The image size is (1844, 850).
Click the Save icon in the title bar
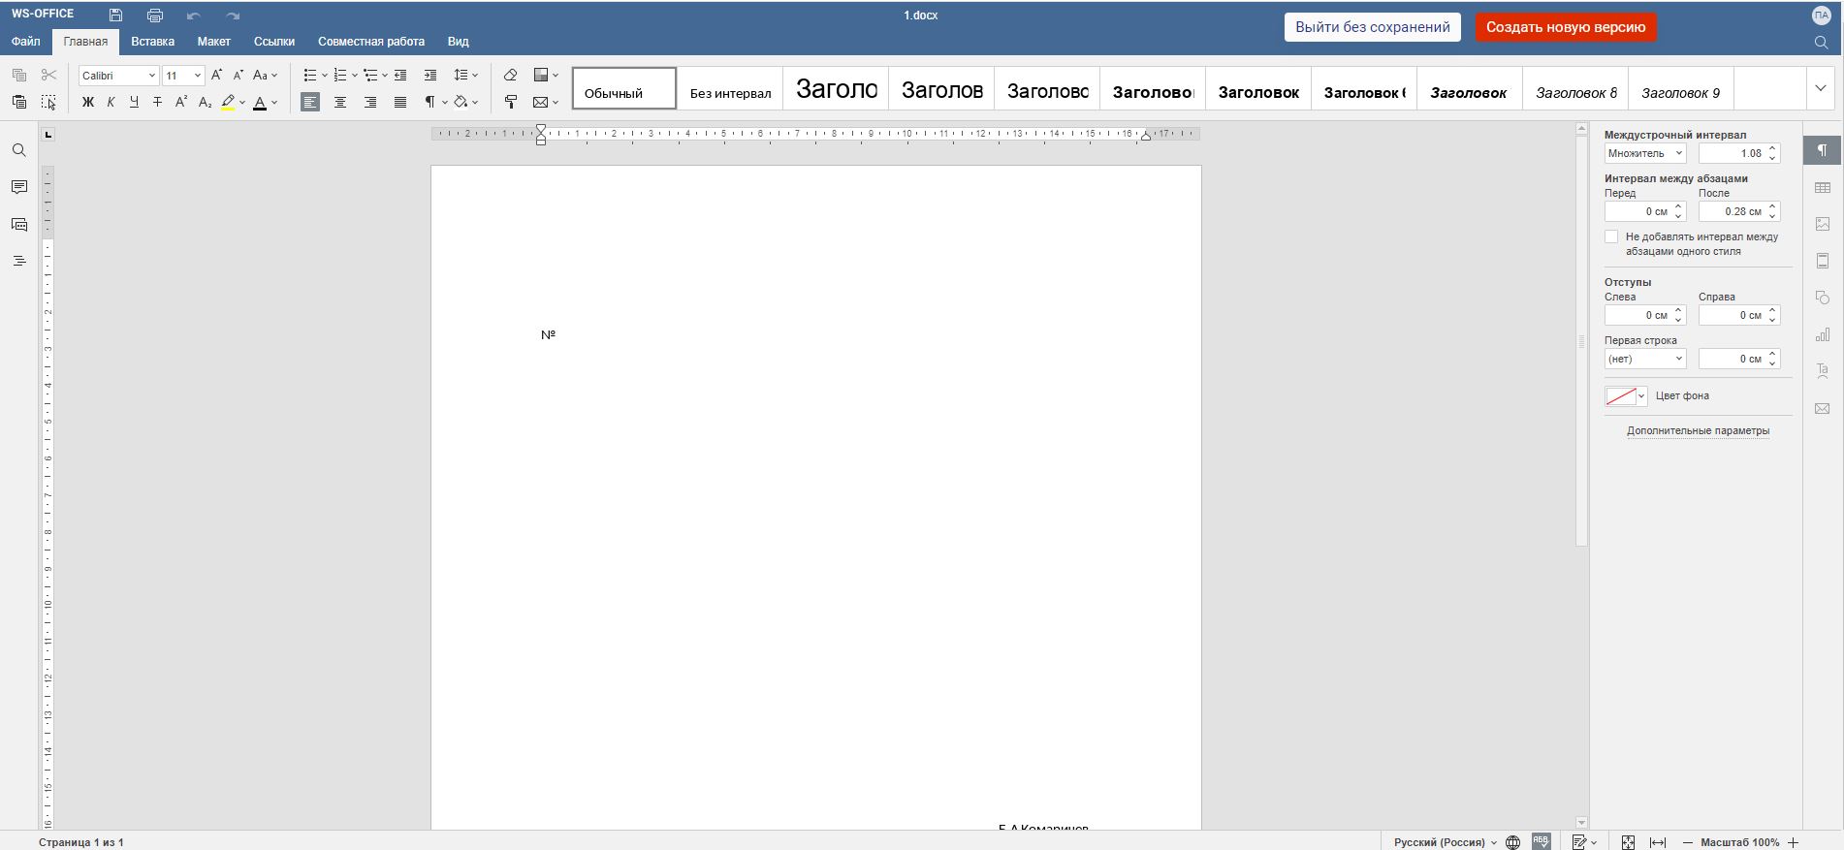(115, 16)
